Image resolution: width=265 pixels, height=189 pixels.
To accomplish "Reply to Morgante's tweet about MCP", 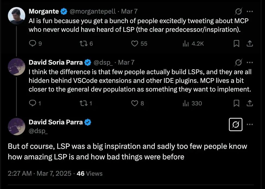I will click(x=33, y=43).
